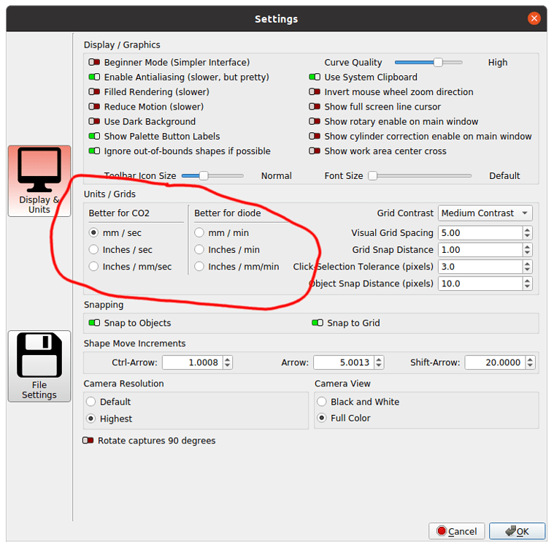Click Visual Grid Spacing stepper arrows

pyautogui.click(x=527, y=233)
